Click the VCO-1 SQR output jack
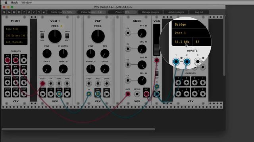 pos(67,94)
